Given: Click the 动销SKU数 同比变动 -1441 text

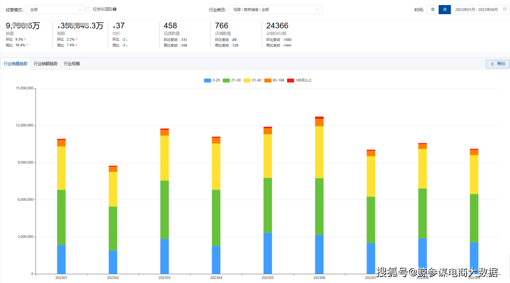Looking at the screenshot, I should (x=279, y=46).
